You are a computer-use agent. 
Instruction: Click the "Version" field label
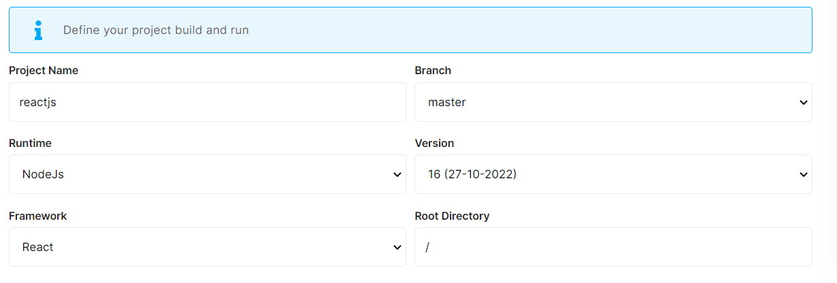coord(434,143)
